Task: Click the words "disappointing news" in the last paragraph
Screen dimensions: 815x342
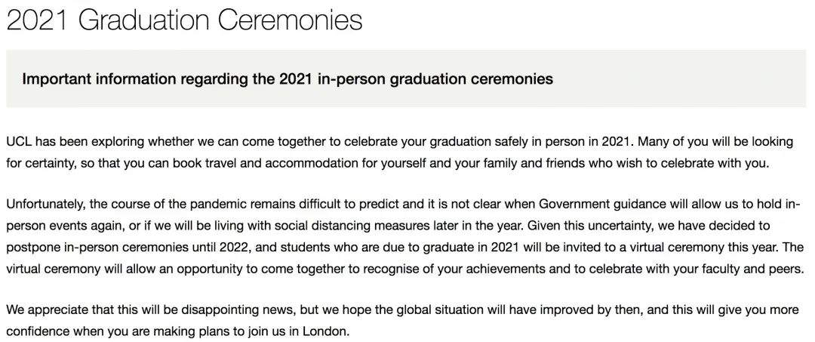Action: coord(240,310)
